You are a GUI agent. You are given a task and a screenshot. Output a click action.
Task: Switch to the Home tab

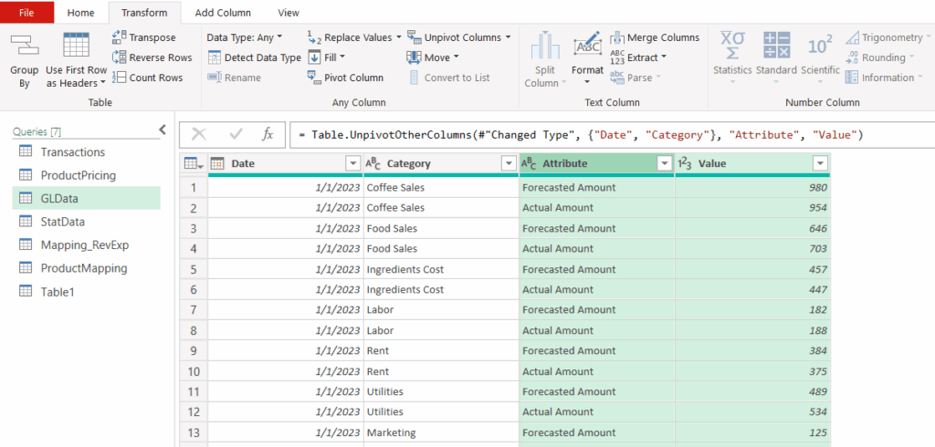click(x=80, y=13)
